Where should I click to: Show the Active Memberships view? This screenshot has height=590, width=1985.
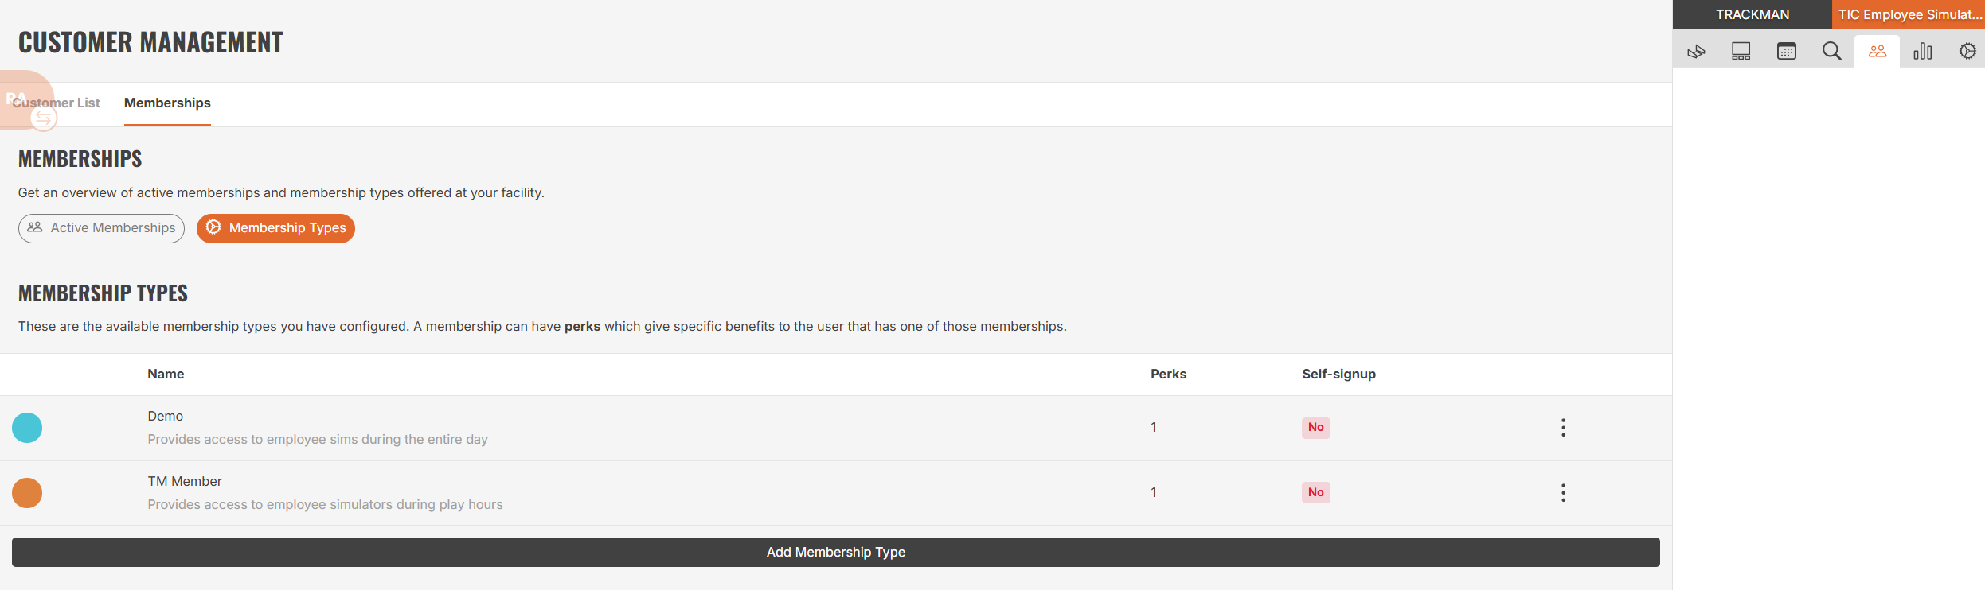(x=101, y=228)
